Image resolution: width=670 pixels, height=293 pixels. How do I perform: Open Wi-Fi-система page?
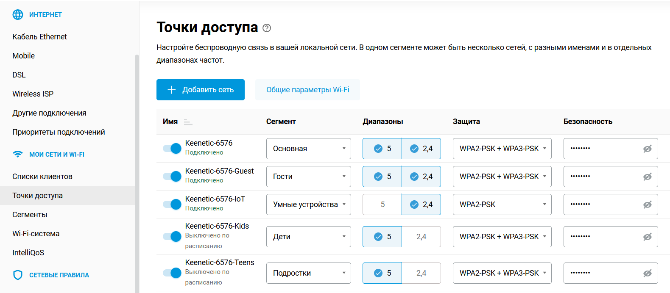point(36,234)
